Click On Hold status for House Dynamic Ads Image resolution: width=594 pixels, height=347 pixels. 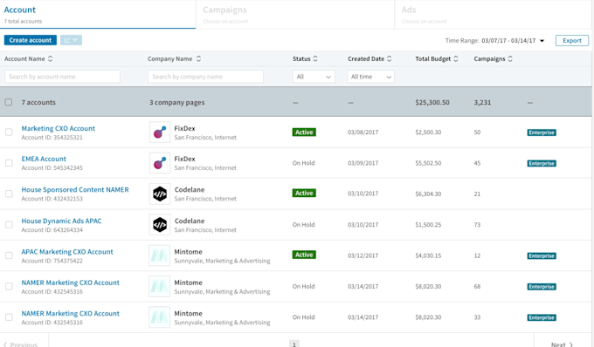303,225
